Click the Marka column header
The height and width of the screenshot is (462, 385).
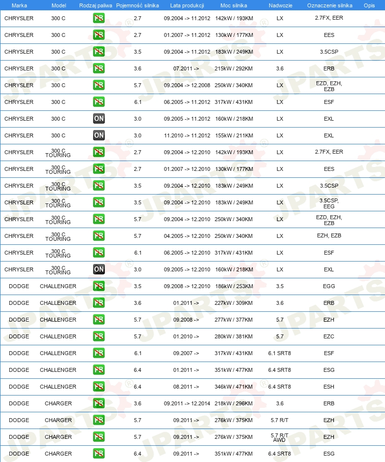pos(19,5)
